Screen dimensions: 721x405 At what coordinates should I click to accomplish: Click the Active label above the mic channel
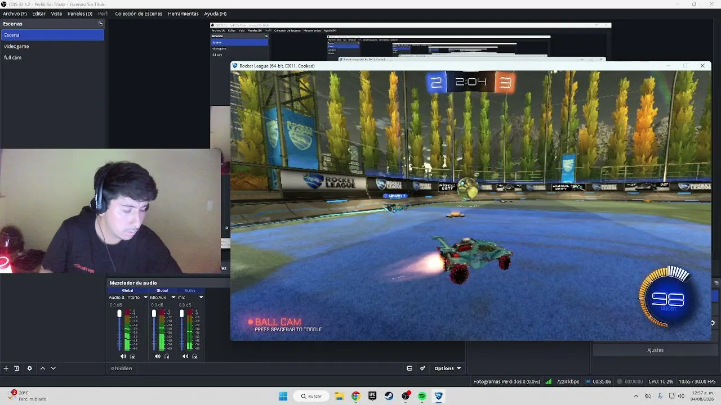point(190,291)
